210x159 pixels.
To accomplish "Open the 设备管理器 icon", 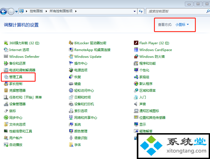I will point(6,104).
